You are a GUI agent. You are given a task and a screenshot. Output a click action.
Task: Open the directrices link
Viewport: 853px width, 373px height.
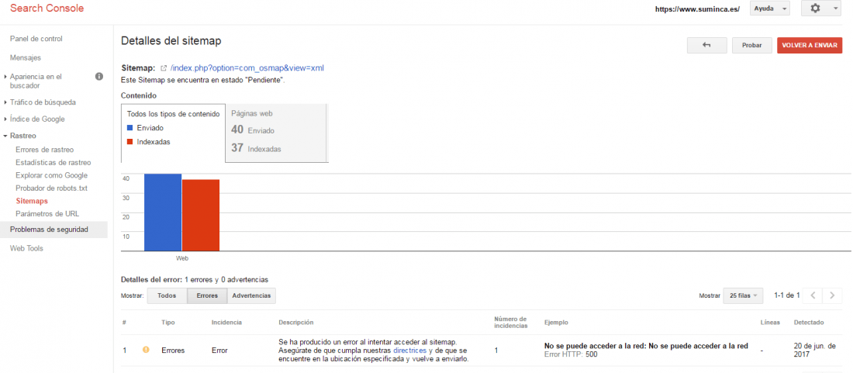tap(409, 351)
